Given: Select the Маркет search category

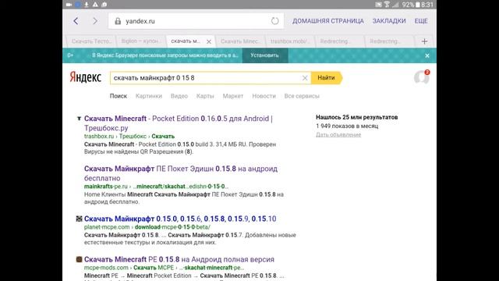Looking at the screenshot, I should 233,96.
